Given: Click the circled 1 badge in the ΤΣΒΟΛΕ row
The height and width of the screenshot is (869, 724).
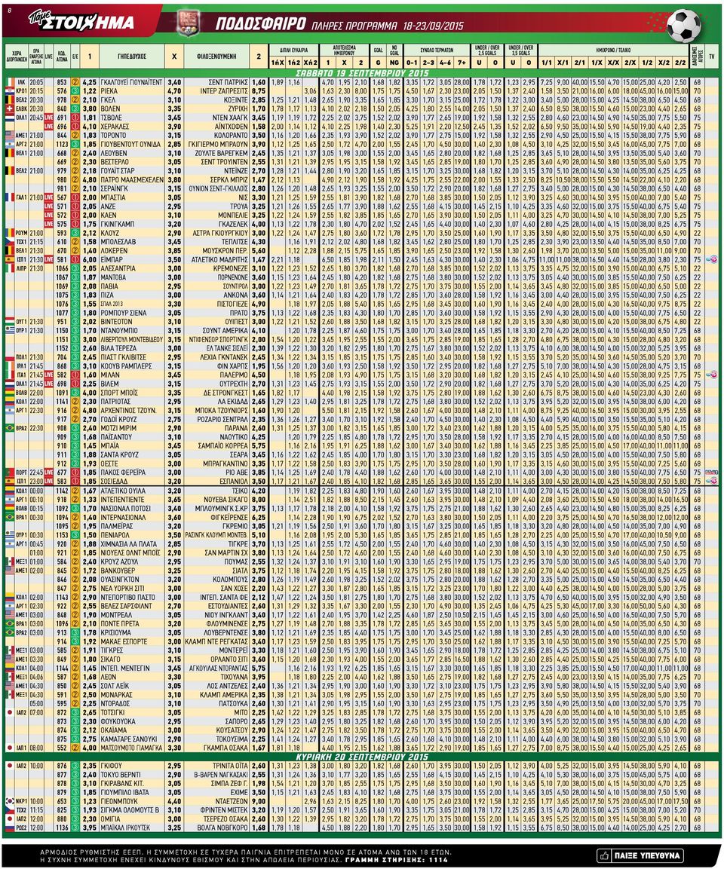Looking at the screenshot, I should pos(75,118).
